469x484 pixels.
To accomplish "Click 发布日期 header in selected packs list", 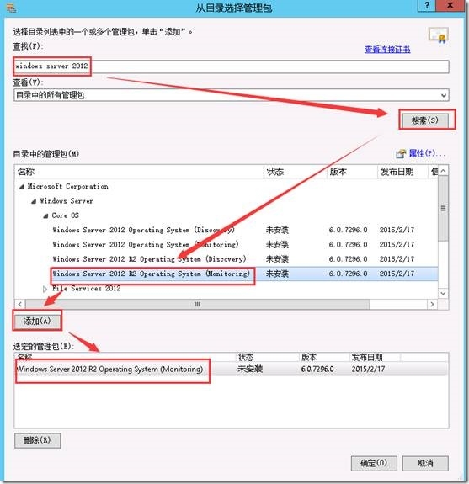I will [x=375, y=358].
